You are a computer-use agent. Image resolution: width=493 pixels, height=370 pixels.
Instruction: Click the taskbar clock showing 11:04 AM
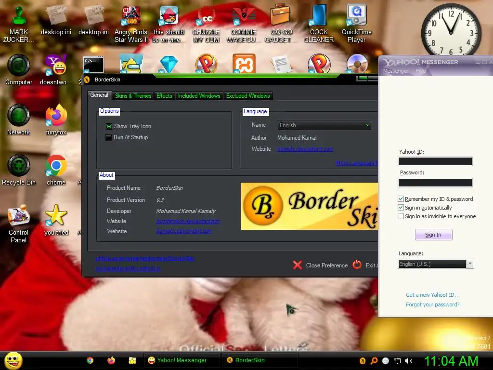(x=451, y=361)
